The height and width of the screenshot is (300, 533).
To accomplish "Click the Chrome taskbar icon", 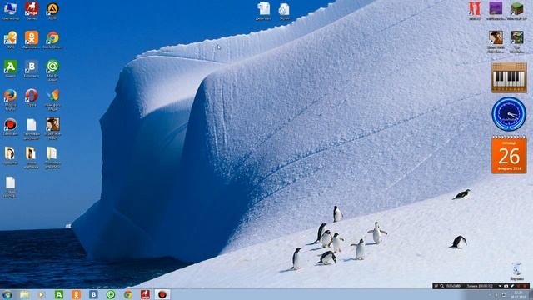I will [x=127, y=294].
